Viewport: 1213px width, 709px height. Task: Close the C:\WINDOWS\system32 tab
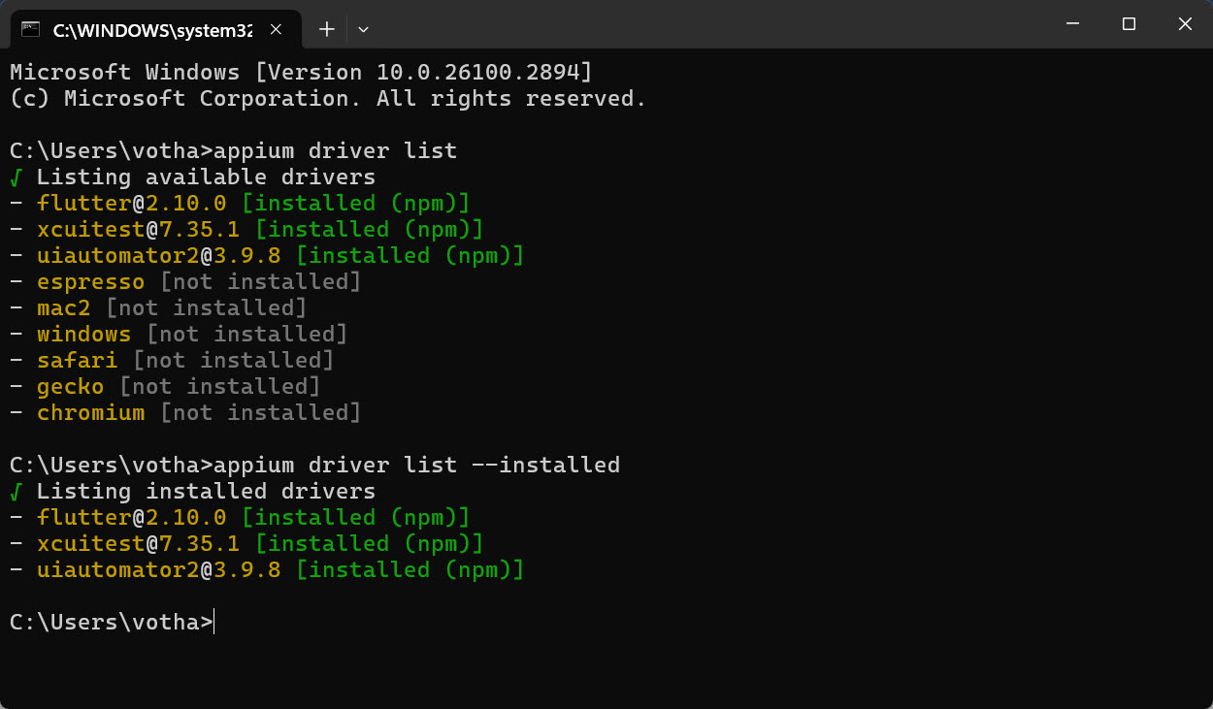click(x=276, y=29)
